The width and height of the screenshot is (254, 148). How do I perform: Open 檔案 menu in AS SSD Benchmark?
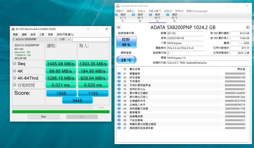16,34
